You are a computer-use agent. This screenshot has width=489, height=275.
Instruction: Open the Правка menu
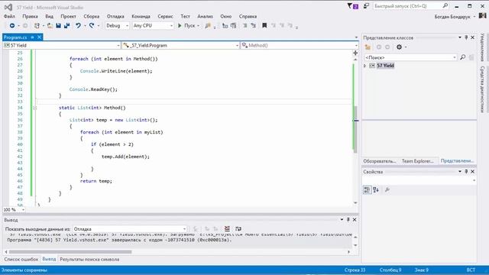tap(30, 16)
